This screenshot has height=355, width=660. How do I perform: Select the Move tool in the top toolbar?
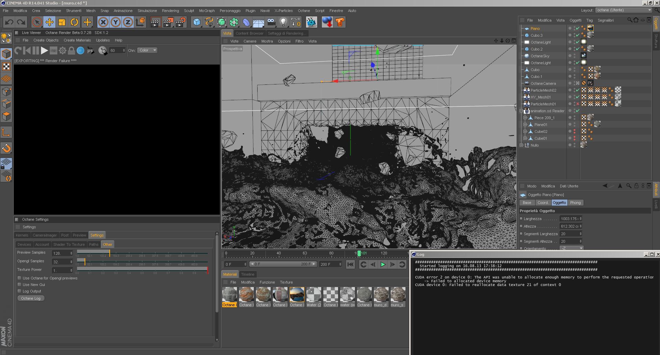tap(50, 22)
